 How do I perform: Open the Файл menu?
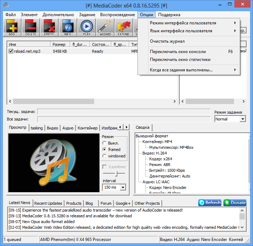click(10, 15)
